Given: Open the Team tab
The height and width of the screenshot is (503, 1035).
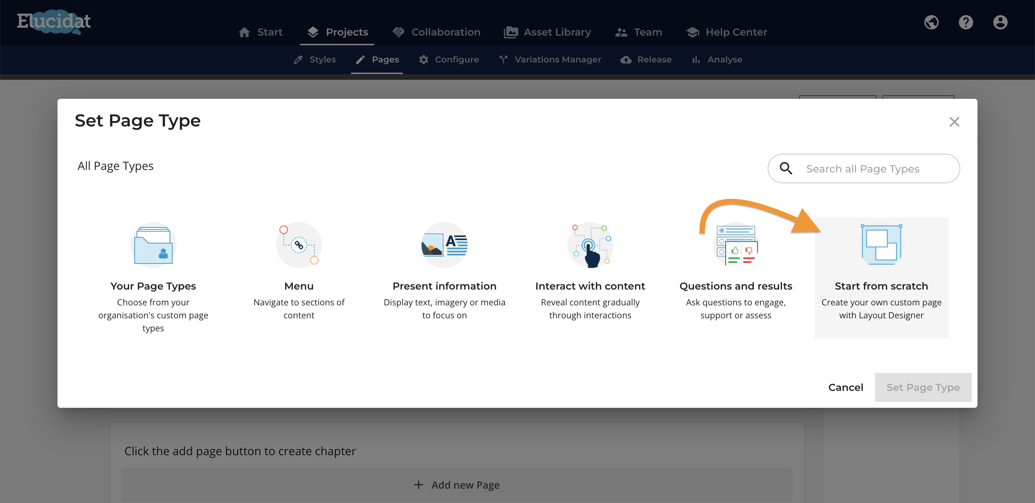Looking at the screenshot, I should [639, 32].
